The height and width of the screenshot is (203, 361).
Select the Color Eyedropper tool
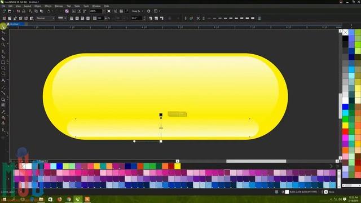(x=3, y=112)
